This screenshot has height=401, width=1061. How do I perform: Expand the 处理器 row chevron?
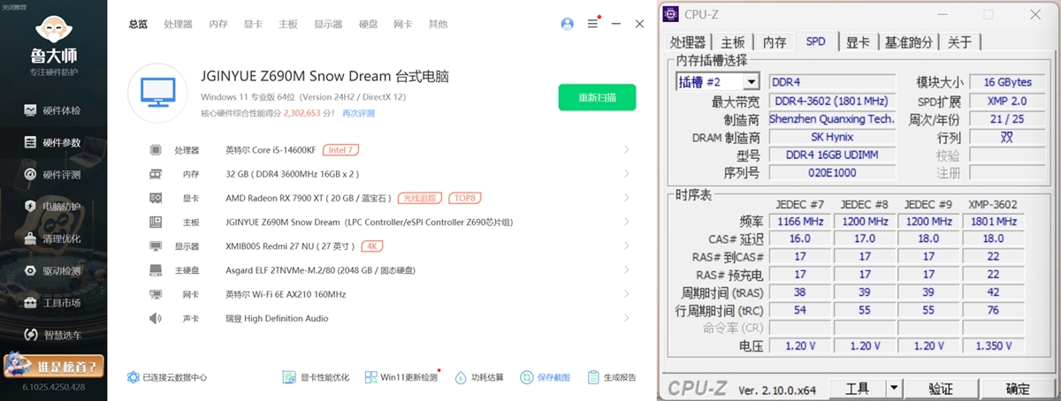[627, 150]
